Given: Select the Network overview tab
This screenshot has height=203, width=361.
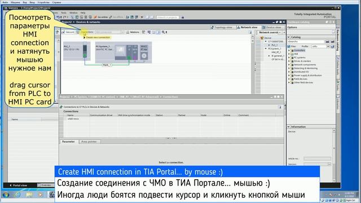Looking at the screenshot, I should [x=268, y=33].
